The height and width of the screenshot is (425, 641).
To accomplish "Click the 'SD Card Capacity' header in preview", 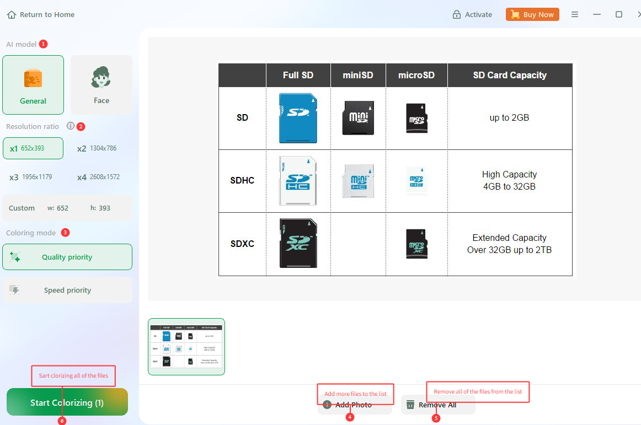I will tap(510, 75).
